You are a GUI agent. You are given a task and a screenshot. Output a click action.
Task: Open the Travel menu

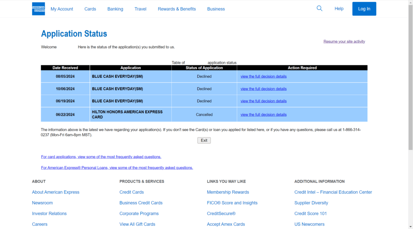[x=140, y=9]
